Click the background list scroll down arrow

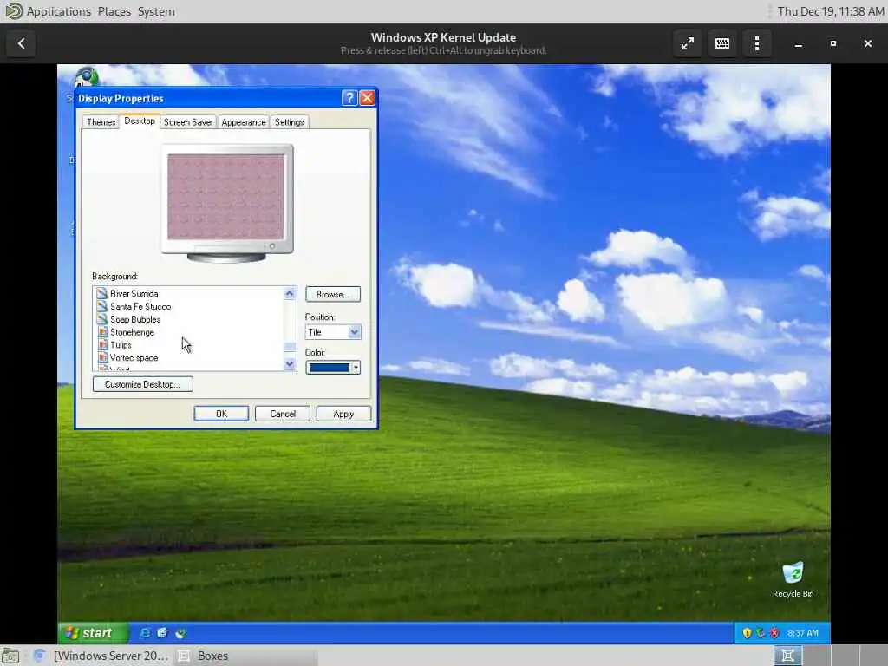[x=290, y=363]
